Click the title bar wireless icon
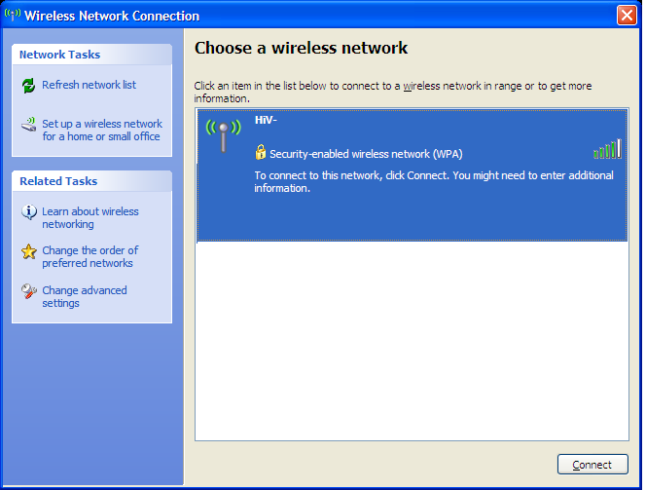This screenshot has width=646, height=490. (13, 16)
